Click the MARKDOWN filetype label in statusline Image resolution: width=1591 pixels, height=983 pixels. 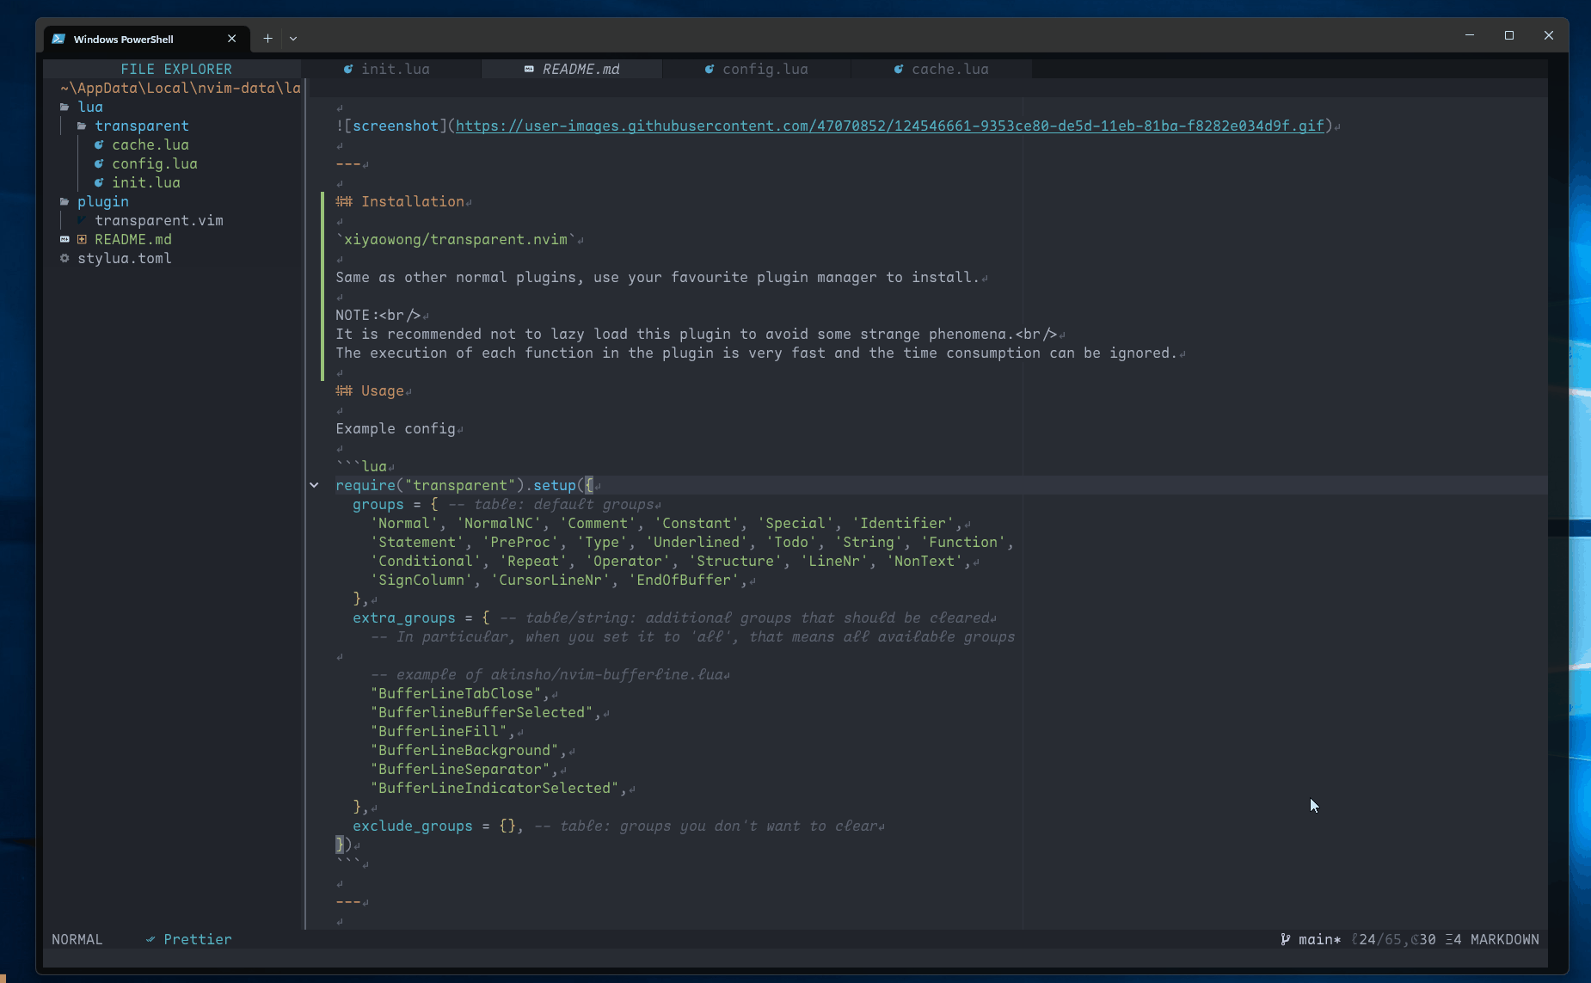(1505, 940)
